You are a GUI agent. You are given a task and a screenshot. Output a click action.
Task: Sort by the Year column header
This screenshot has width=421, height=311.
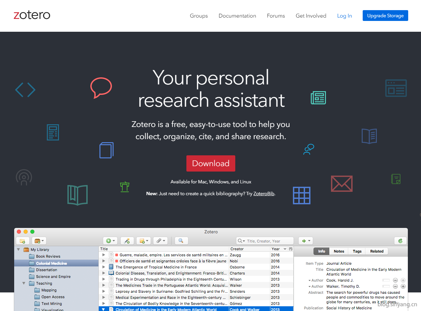279,249
